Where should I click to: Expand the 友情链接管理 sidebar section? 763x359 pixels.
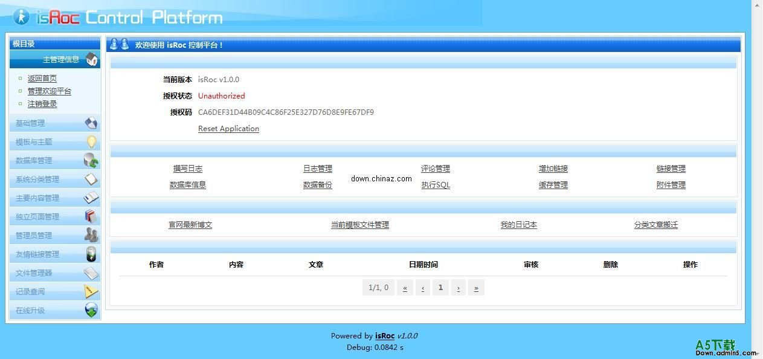tap(37, 254)
